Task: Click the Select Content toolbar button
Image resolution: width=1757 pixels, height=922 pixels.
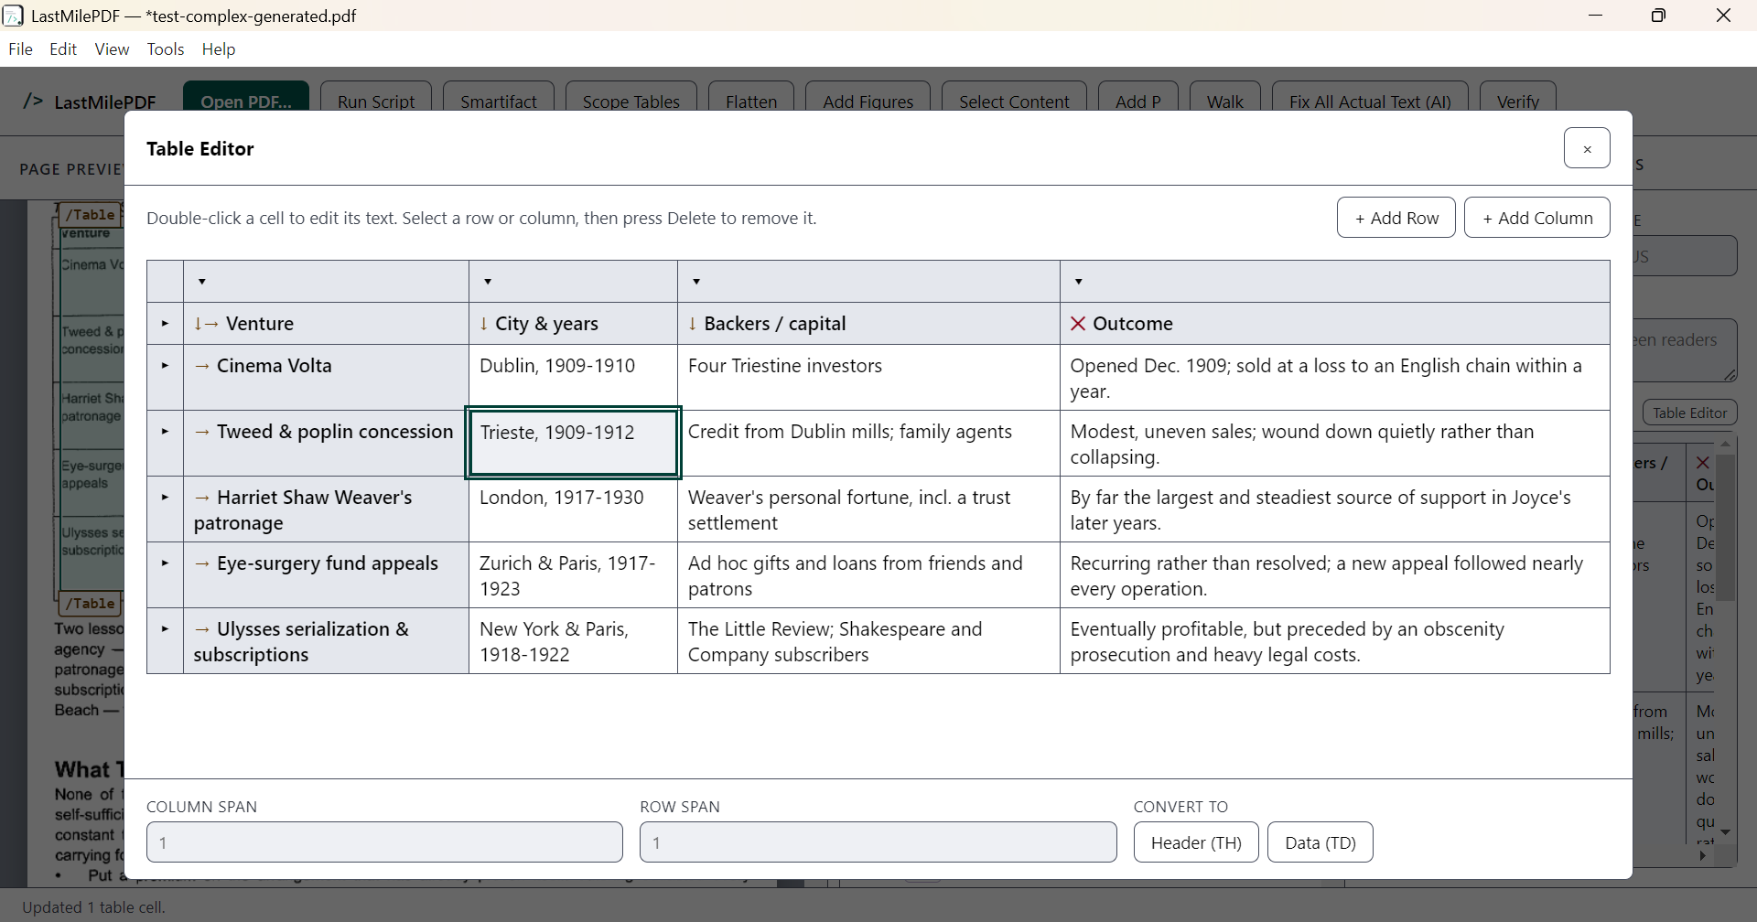Action: [x=1014, y=96]
